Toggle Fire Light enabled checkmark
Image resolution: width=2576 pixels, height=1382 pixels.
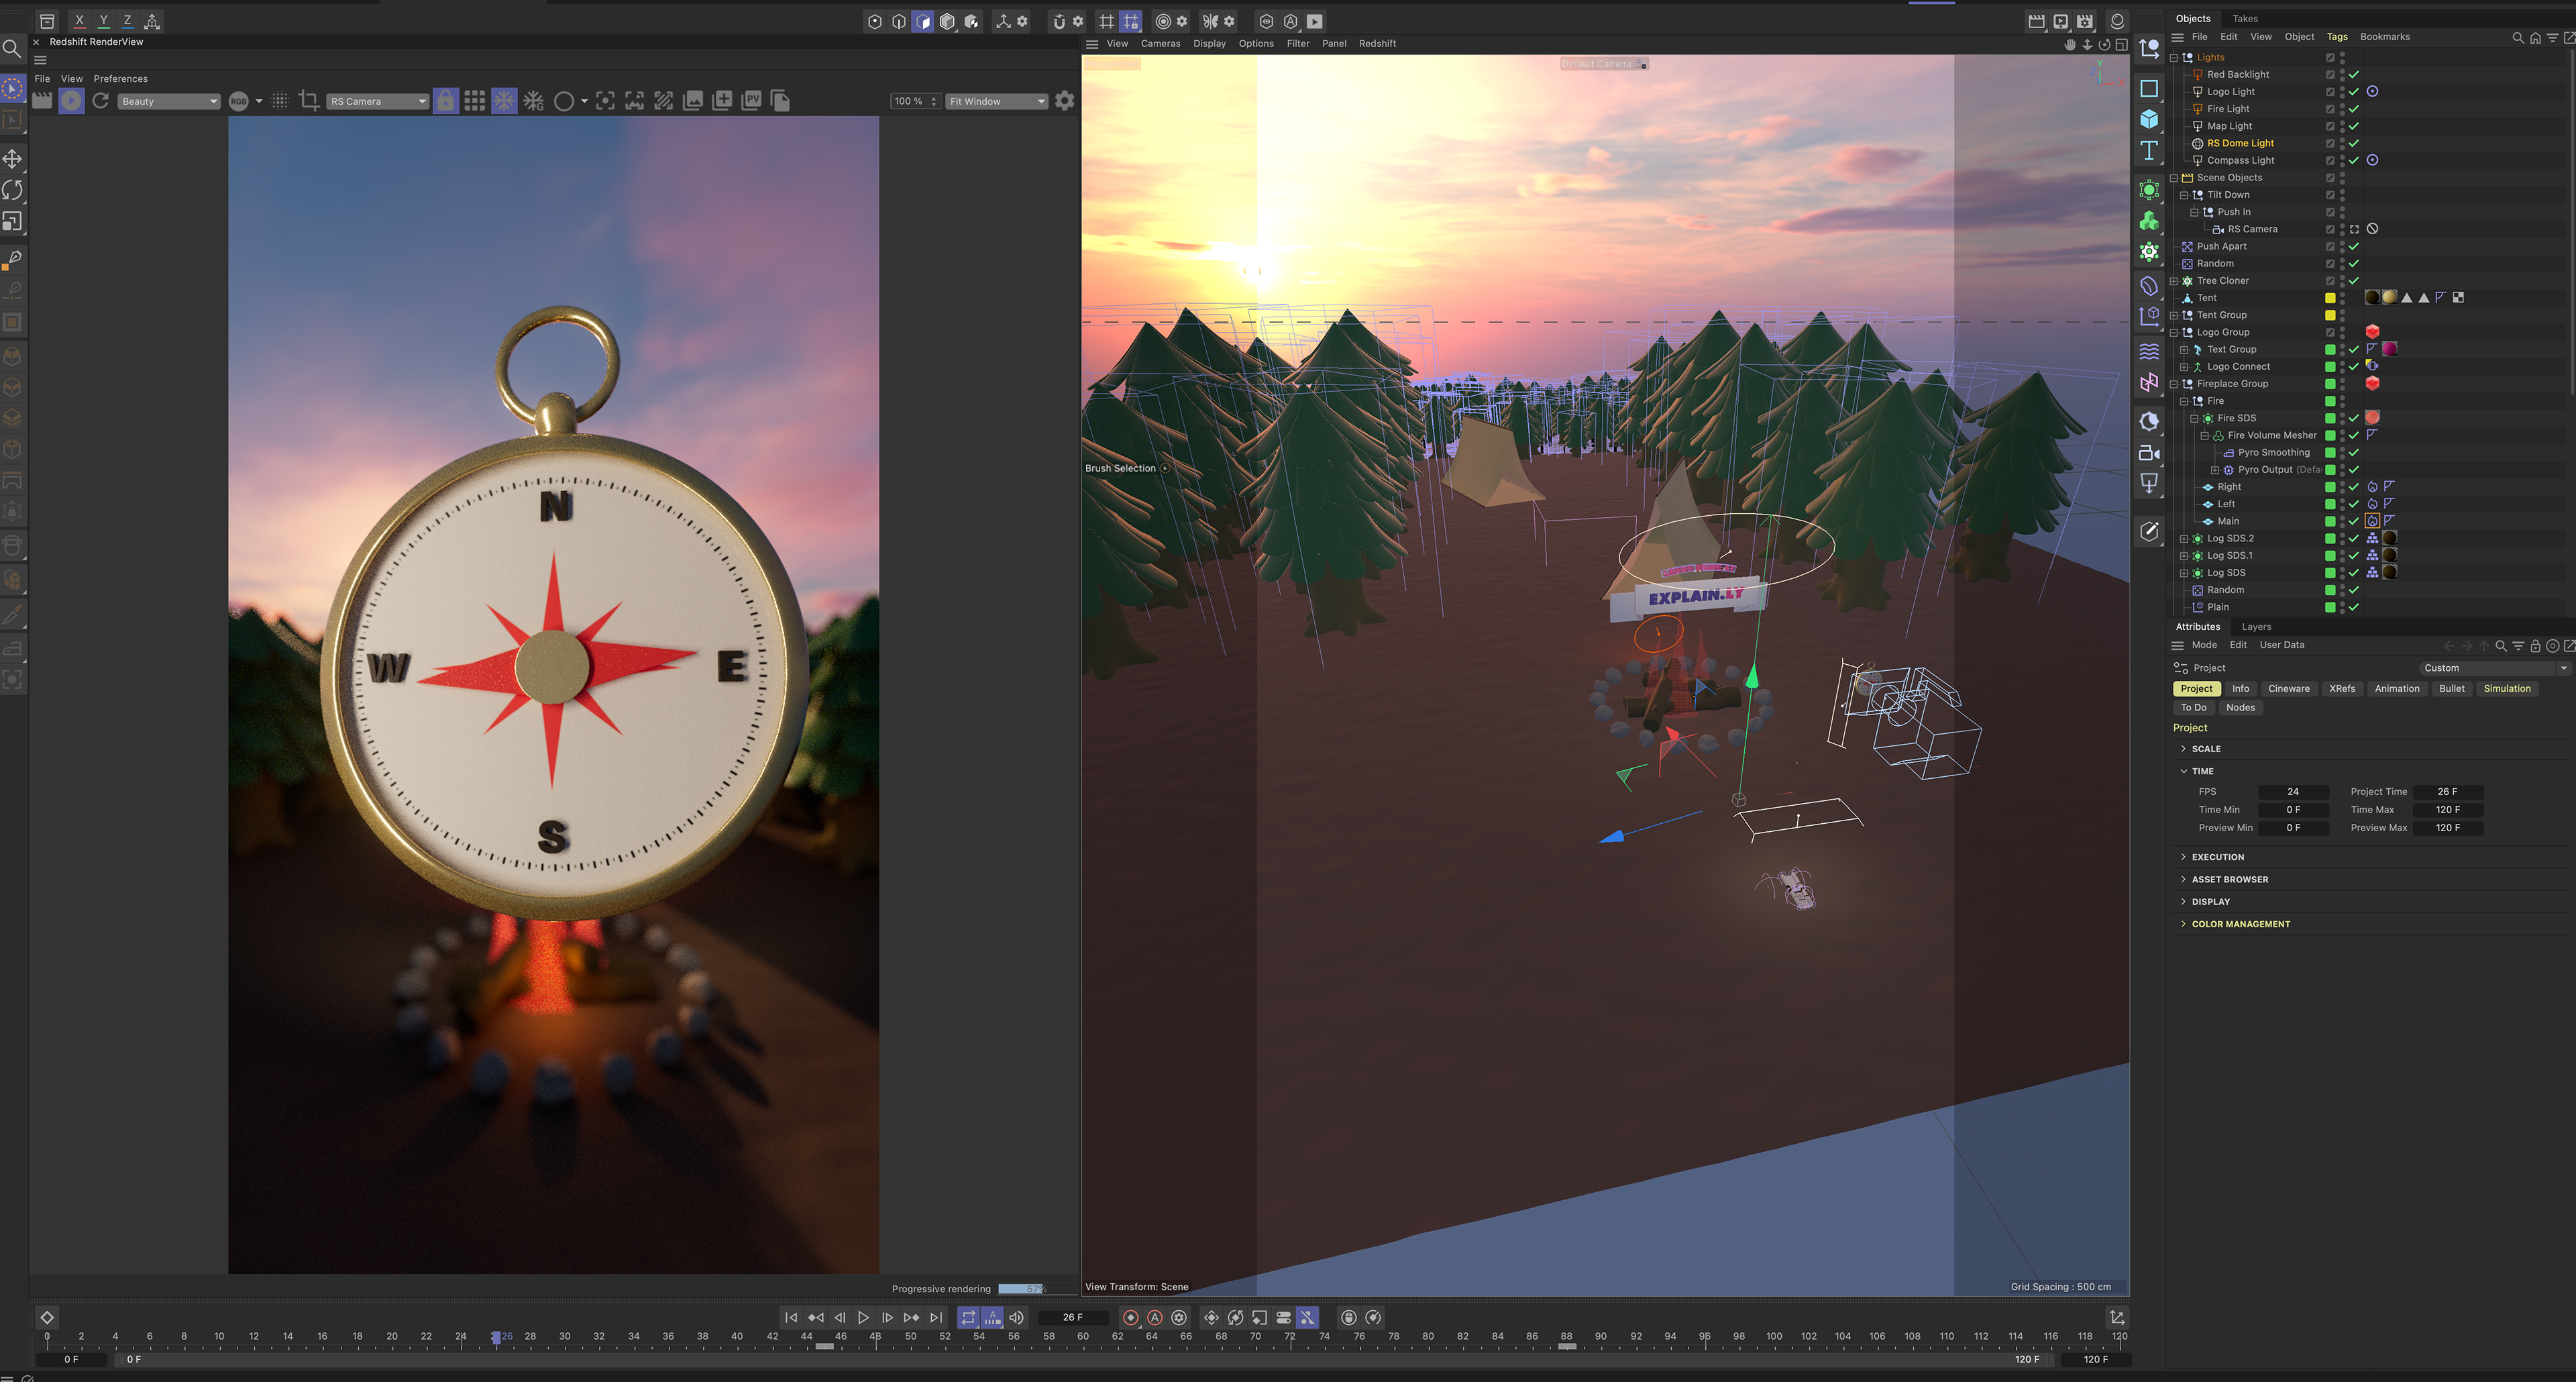click(x=2354, y=109)
